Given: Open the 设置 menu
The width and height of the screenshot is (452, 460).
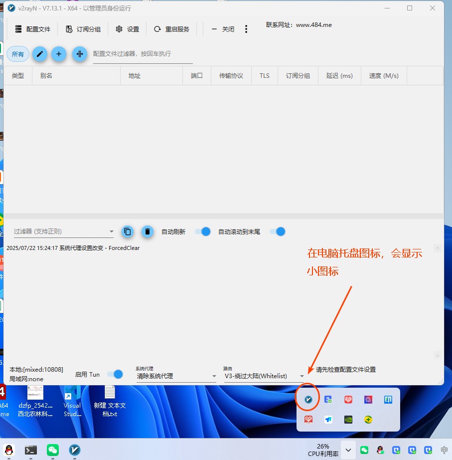Looking at the screenshot, I should click(127, 29).
